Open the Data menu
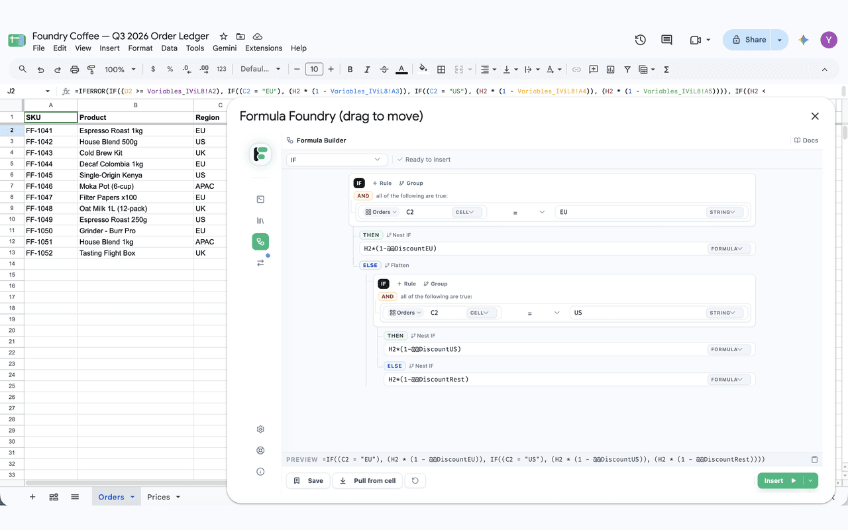This screenshot has width=848, height=530. tap(169, 48)
